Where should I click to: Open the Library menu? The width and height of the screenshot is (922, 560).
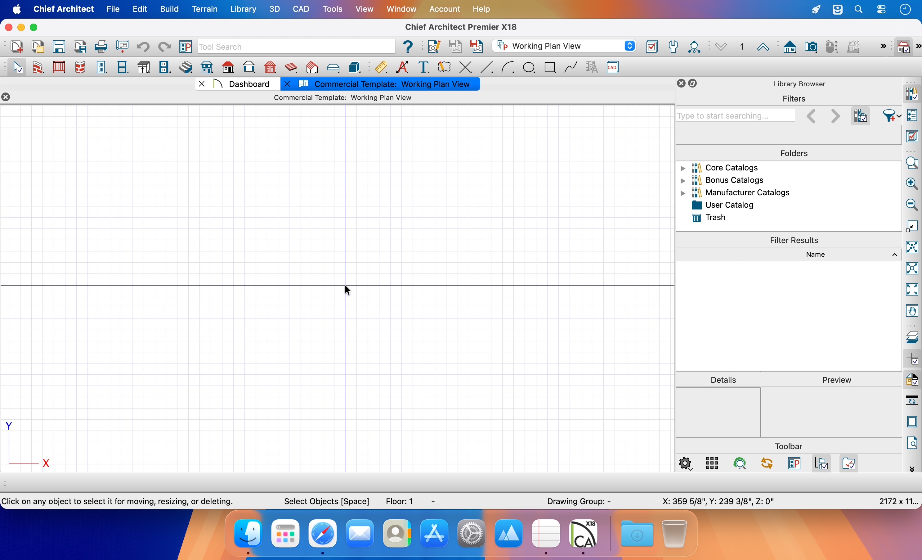(x=243, y=9)
